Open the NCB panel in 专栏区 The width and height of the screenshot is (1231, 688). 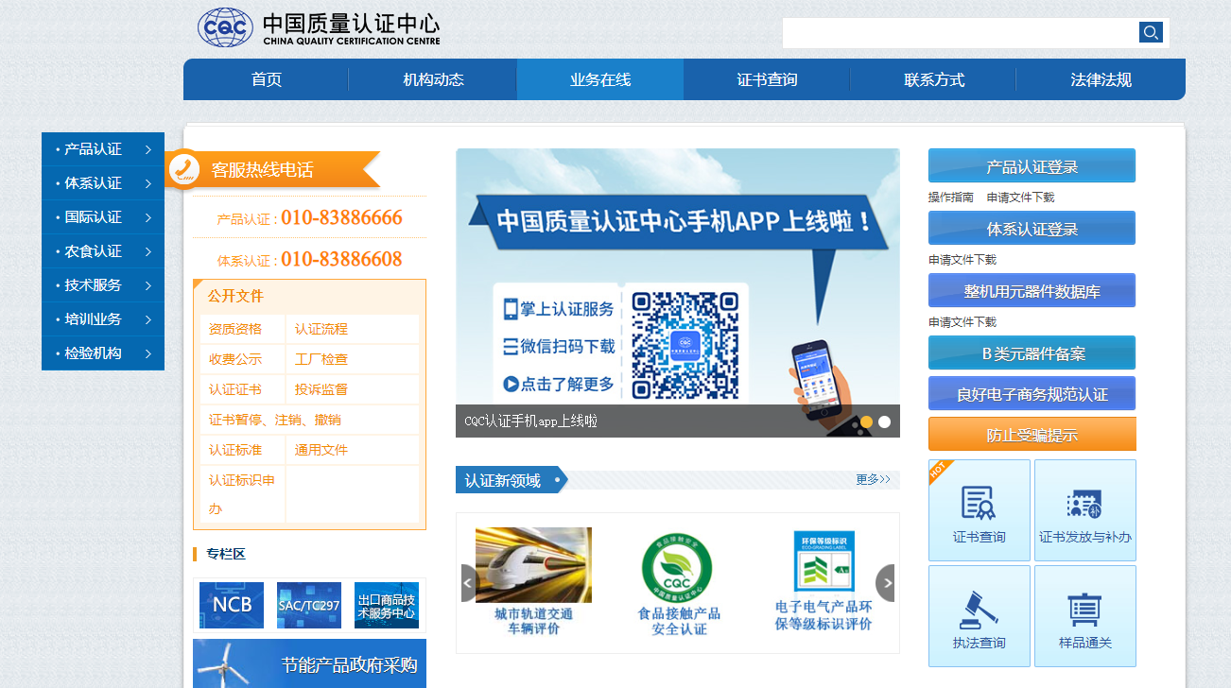pyautogui.click(x=231, y=604)
